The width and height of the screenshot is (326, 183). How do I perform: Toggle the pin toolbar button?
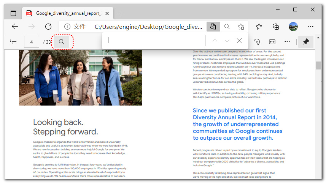click(306, 41)
